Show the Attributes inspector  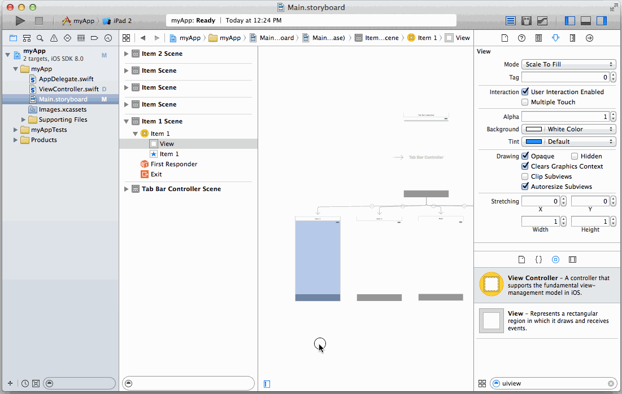(x=555, y=38)
